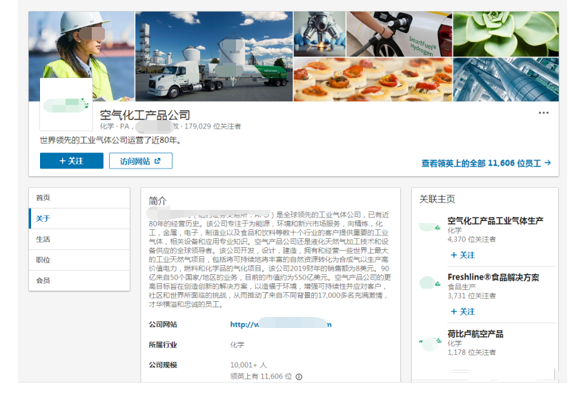Click the banner photo of hydrogen fueling
This screenshot has width=581, height=395.
pyautogui.click(x=399, y=34)
